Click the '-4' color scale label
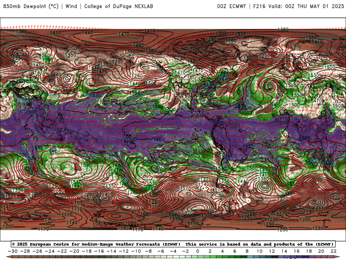This screenshot has width=346, height=259. tap(173, 251)
